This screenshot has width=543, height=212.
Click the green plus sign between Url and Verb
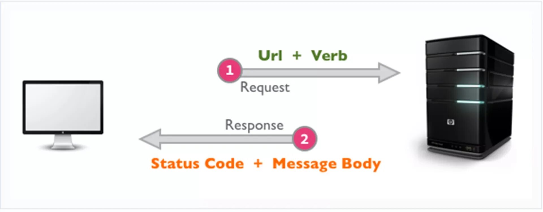[297, 55]
